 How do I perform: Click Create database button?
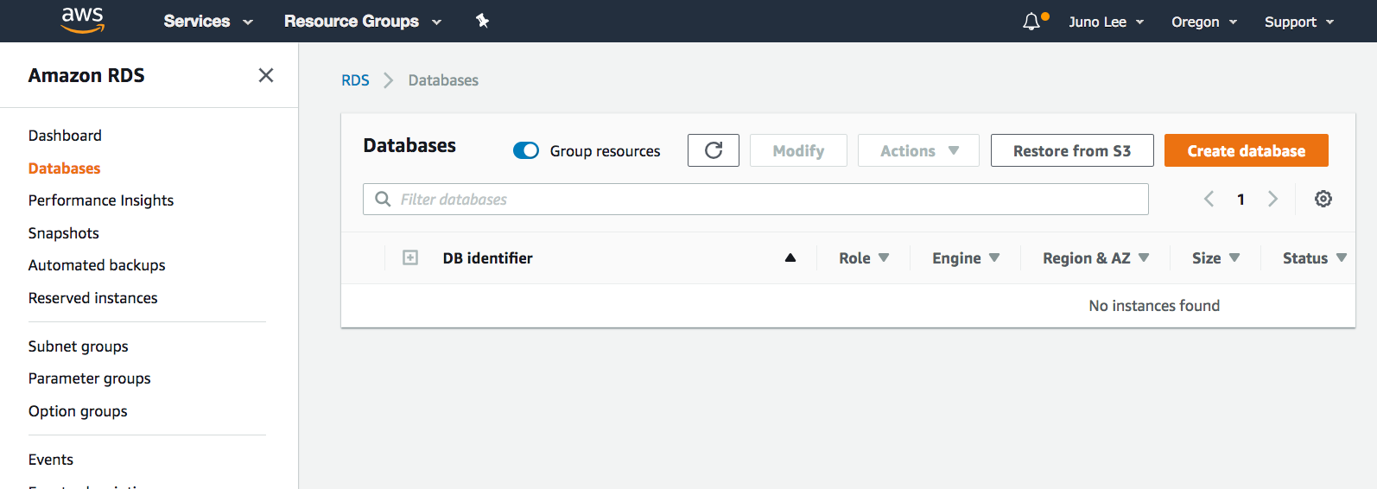(1247, 150)
